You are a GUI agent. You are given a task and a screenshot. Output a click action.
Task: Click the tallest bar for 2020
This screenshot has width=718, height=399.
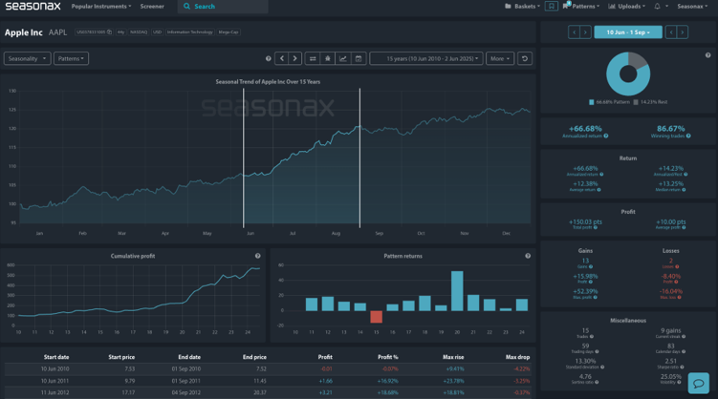tap(457, 291)
